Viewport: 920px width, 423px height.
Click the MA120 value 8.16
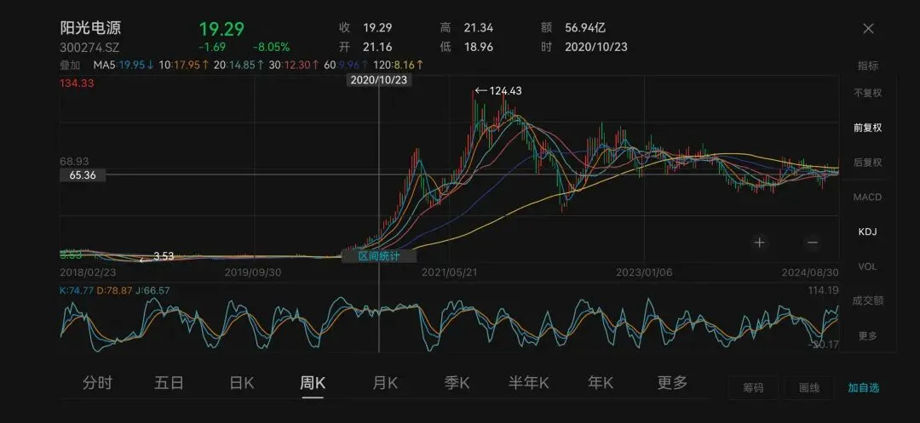[398, 65]
